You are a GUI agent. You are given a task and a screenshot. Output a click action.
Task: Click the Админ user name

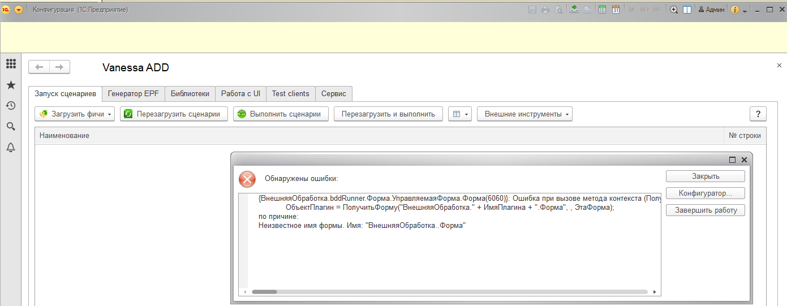click(712, 10)
